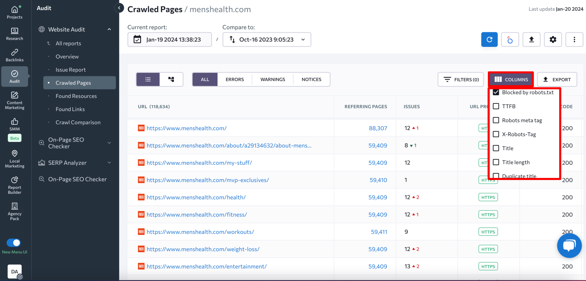Collapse the Website Audit section
The height and width of the screenshot is (281, 586).
coord(109,29)
